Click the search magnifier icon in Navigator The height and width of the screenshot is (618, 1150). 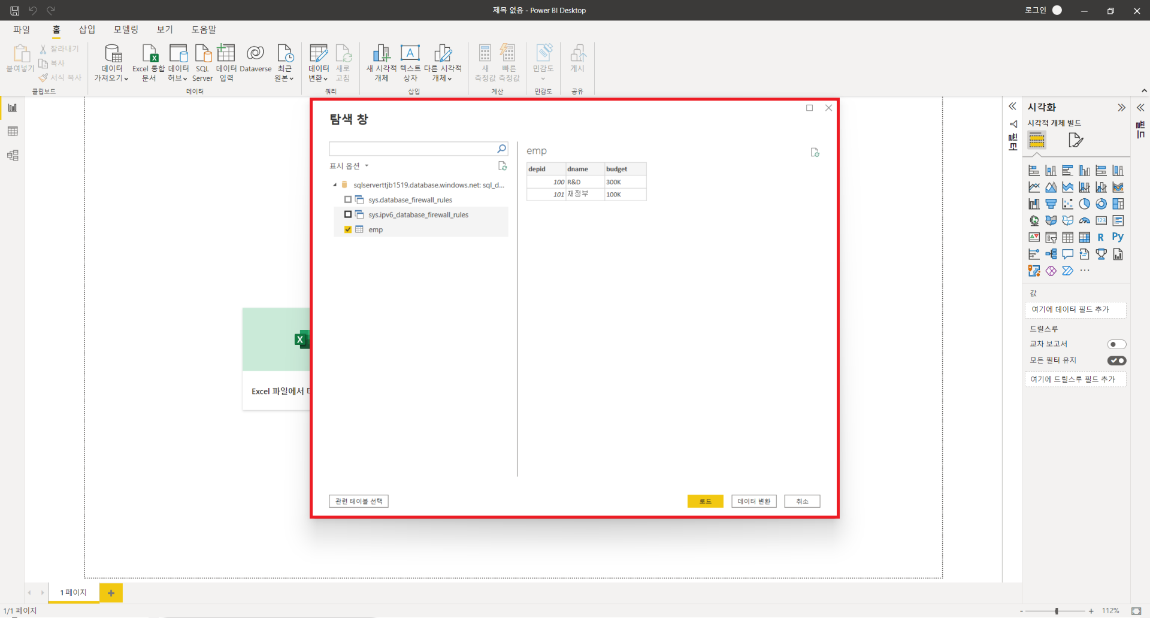click(x=502, y=149)
